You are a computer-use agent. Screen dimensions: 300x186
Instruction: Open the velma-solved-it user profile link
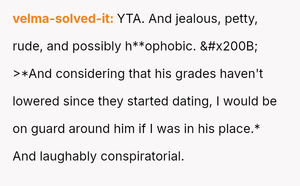click(x=63, y=19)
